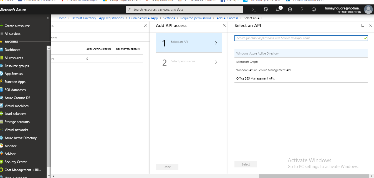Viewport: 374px width, 178px height.
Task: Open notifications bell icon
Action: click(278, 9)
